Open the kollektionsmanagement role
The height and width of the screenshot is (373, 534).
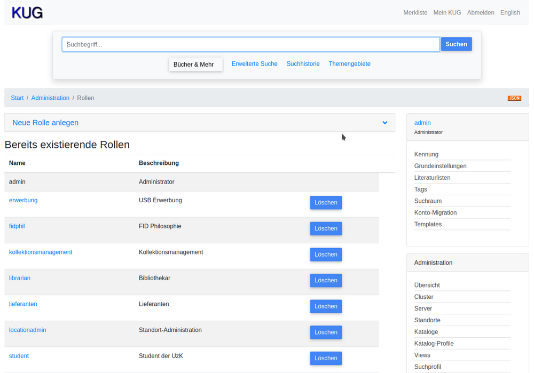(x=41, y=252)
